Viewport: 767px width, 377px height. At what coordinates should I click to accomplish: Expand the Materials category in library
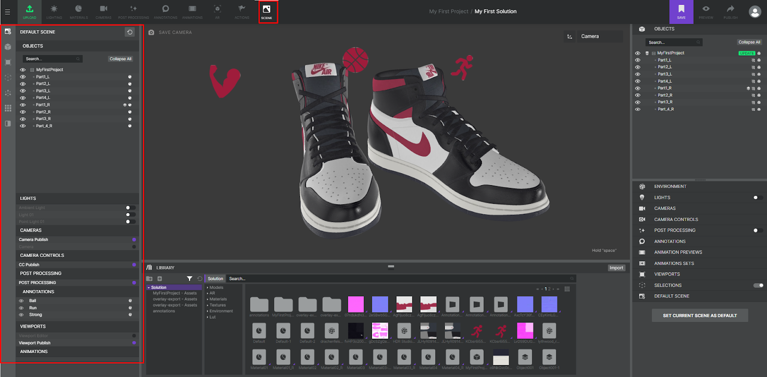[218, 299]
